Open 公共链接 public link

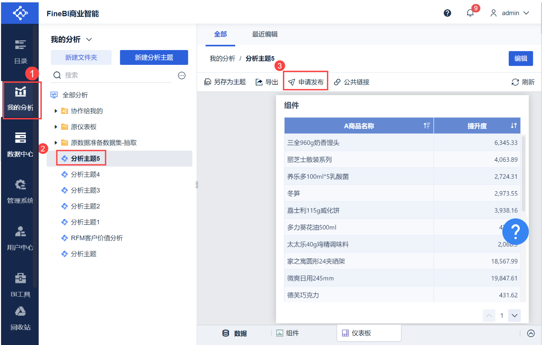352,82
